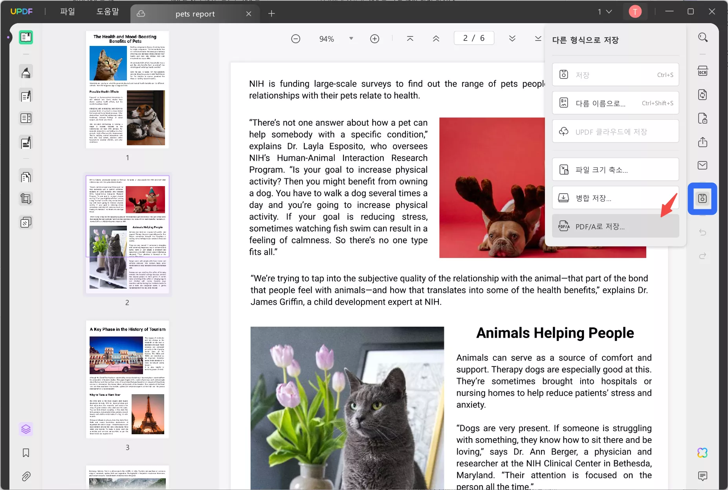Image resolution: width=728 pixels, height=490 pixels.
Task: Select the Comment highlighter tool
Action: click(26, 72)
